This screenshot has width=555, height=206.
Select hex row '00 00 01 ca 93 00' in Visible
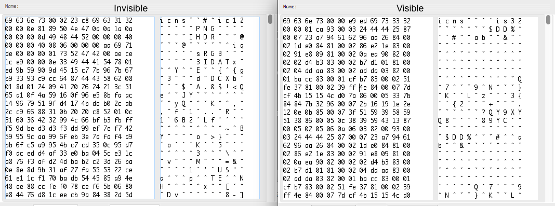[347, 29]
